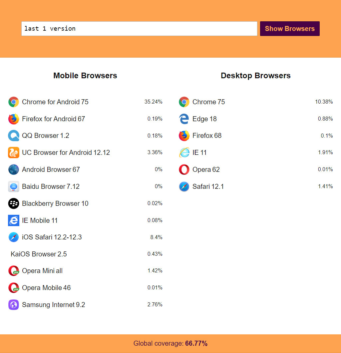Click the Baidu Browser icon
341x353 pixels.
click(14, 186)
